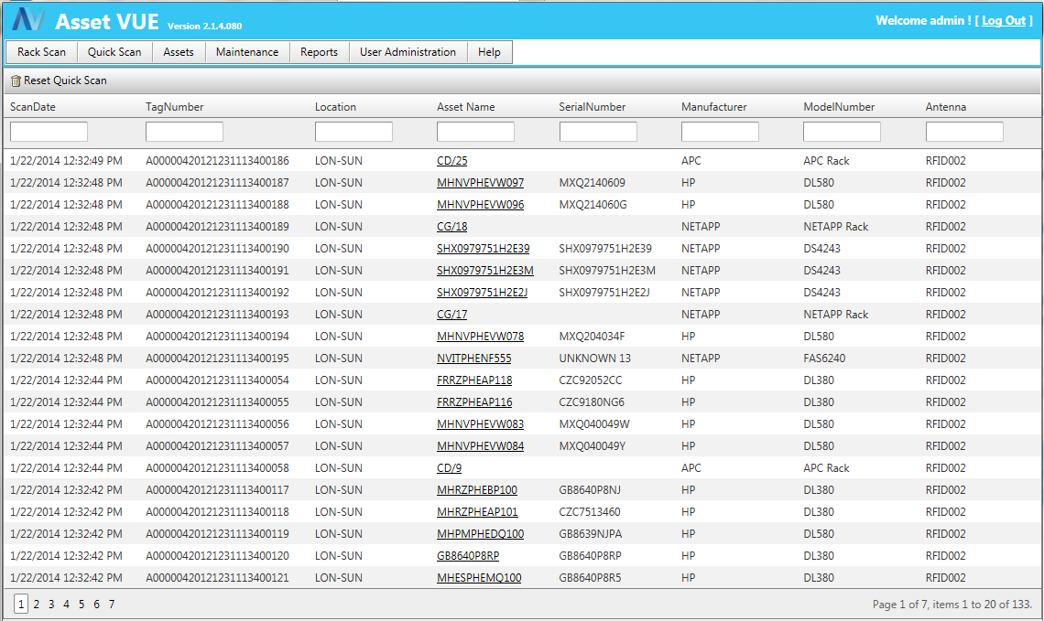Viewport: 1044px width, 621px height.
Task: Open the Help menu
Action: tap(489, 52)
